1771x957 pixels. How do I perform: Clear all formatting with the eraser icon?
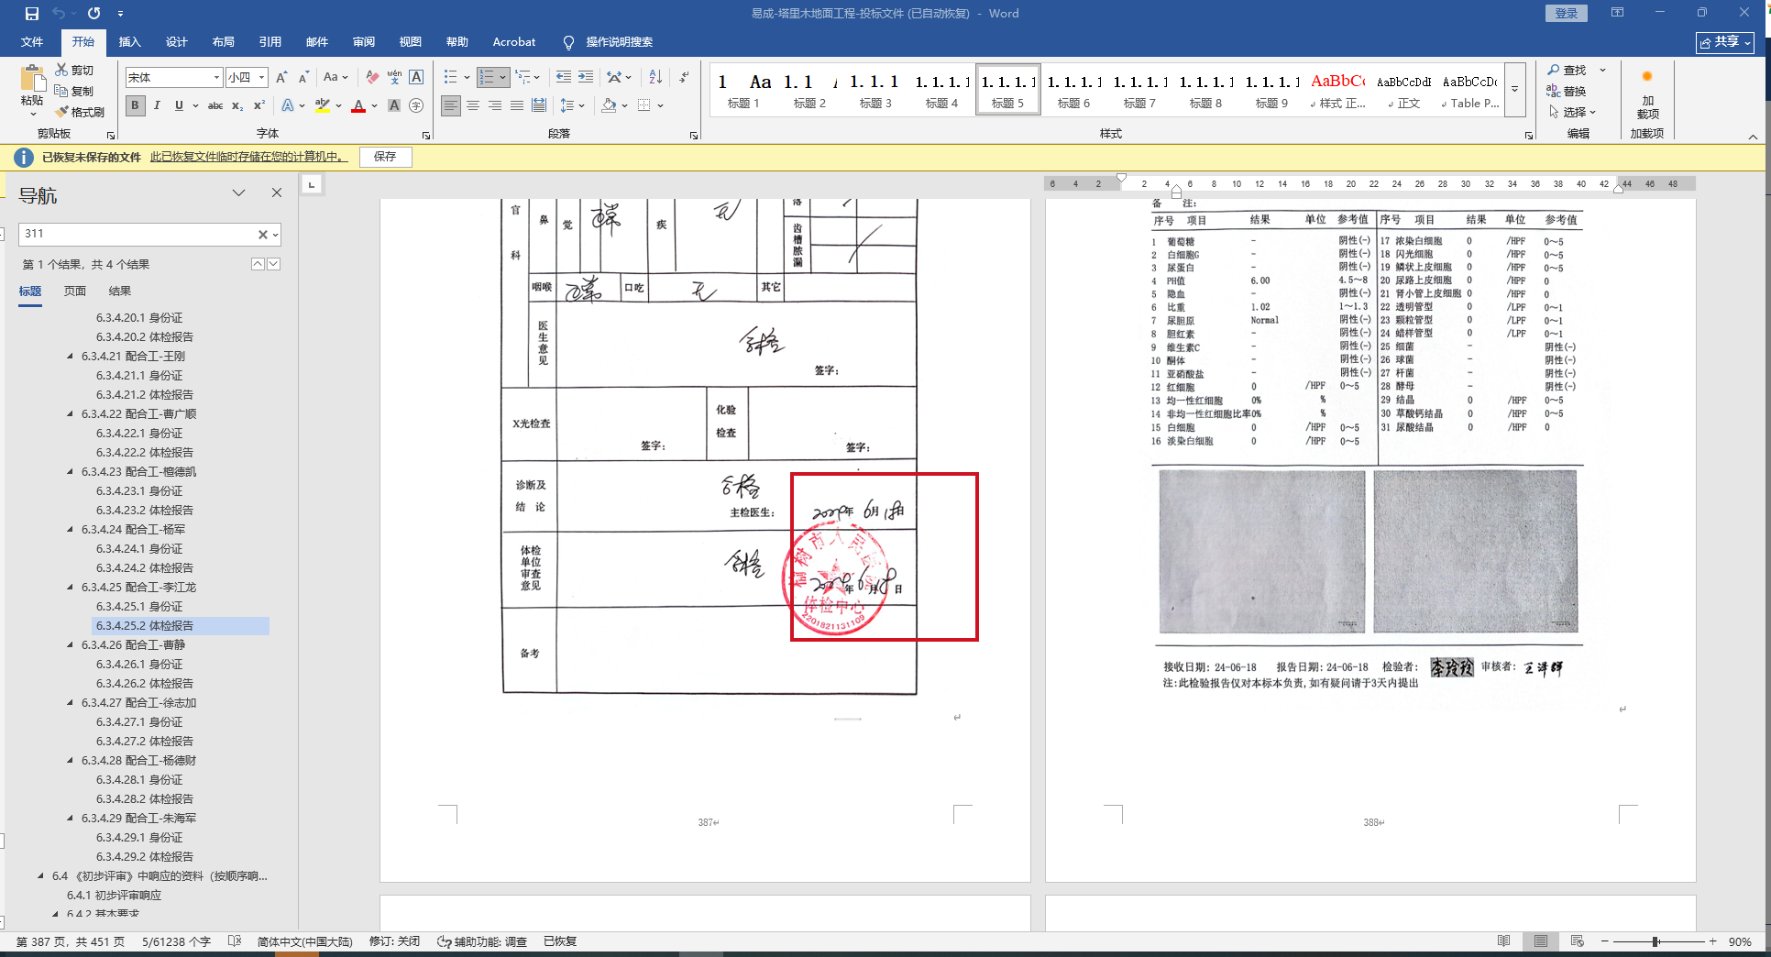click(371, 78)
